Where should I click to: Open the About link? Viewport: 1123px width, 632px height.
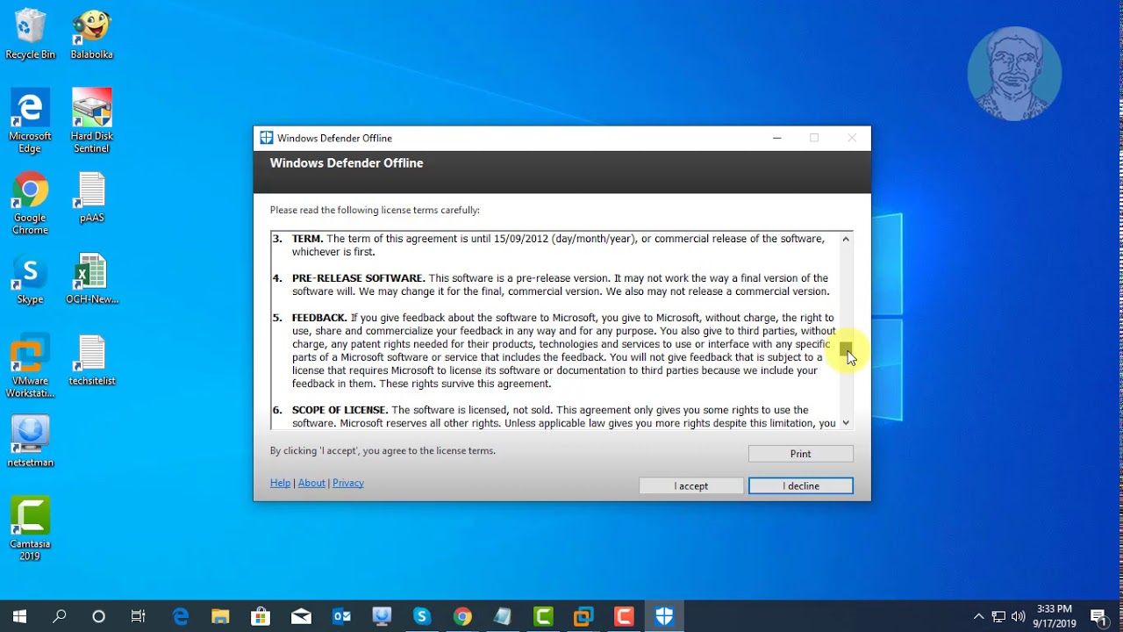coord(311,483)
